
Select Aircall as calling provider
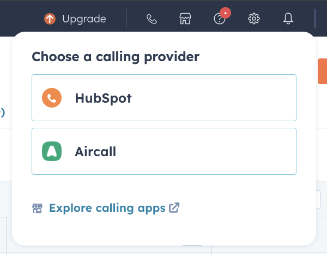(x=164, y=151)
